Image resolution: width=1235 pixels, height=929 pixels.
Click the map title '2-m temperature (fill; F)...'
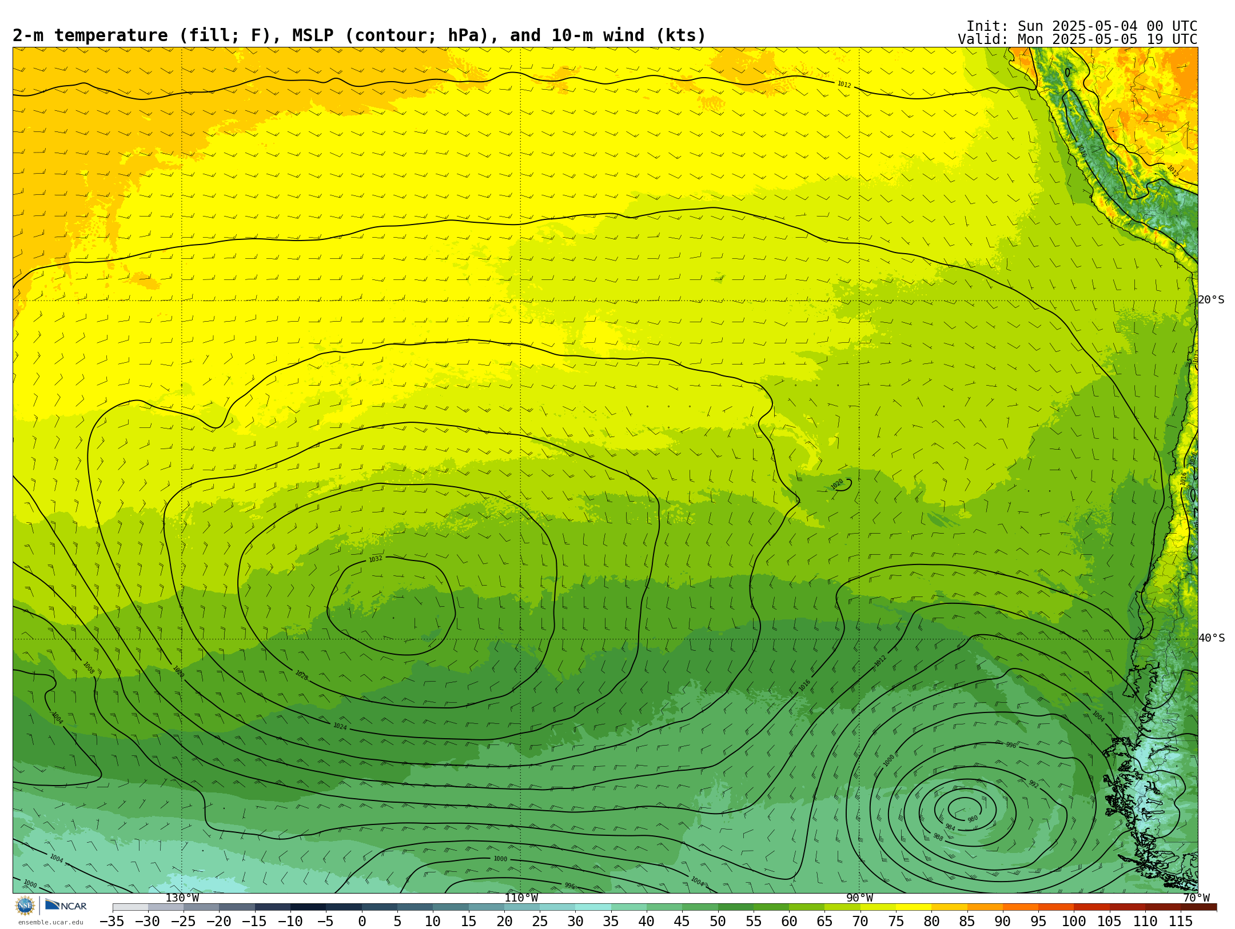point(359,35)
